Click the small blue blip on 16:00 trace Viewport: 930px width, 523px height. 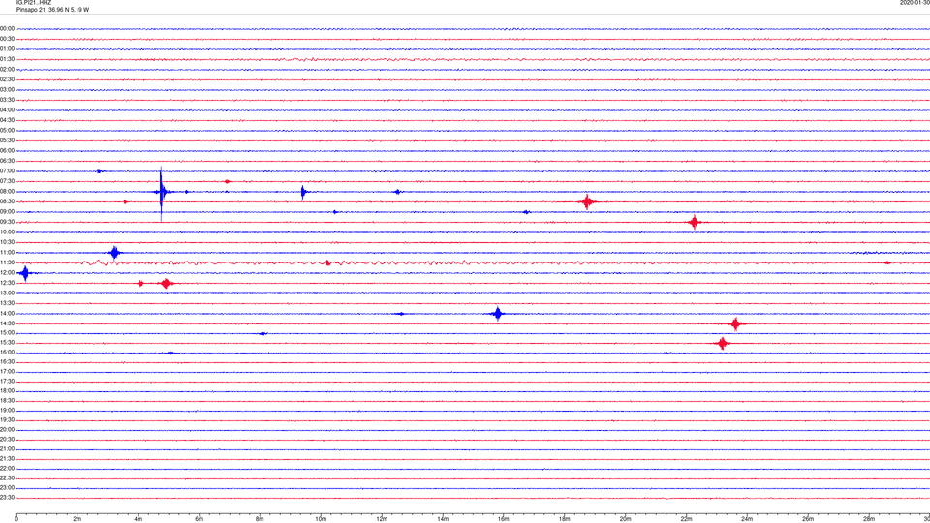tap(170, 353)
